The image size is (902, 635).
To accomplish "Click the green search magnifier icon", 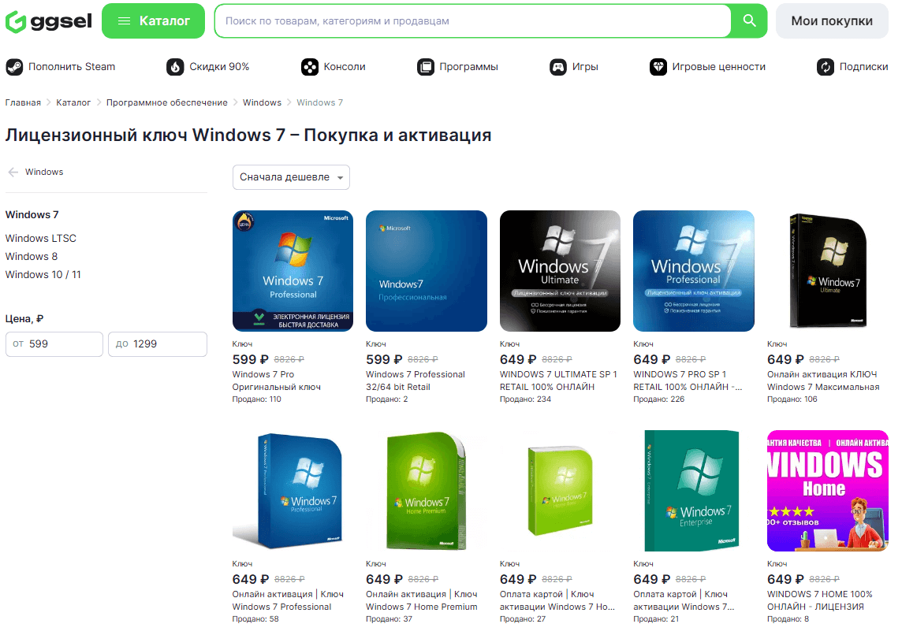I will (x=749, y=20).
